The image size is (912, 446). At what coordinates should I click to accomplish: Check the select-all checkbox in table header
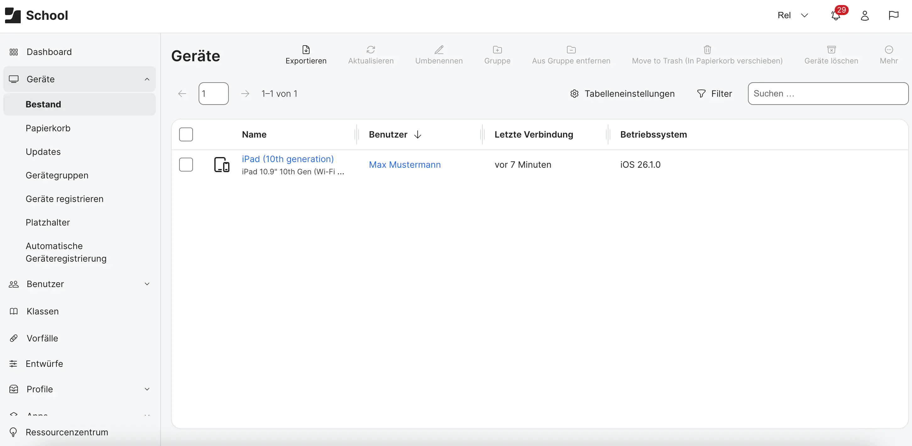(186, 134)
